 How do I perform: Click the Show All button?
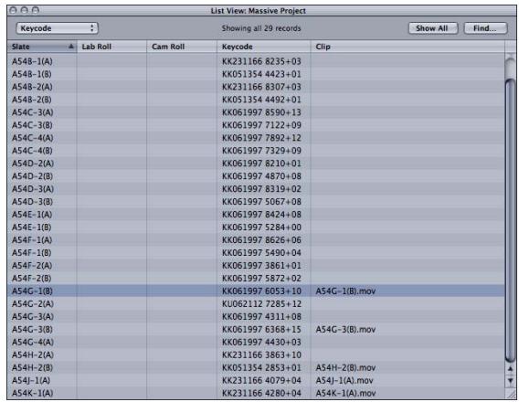click(x=433, y=28)
